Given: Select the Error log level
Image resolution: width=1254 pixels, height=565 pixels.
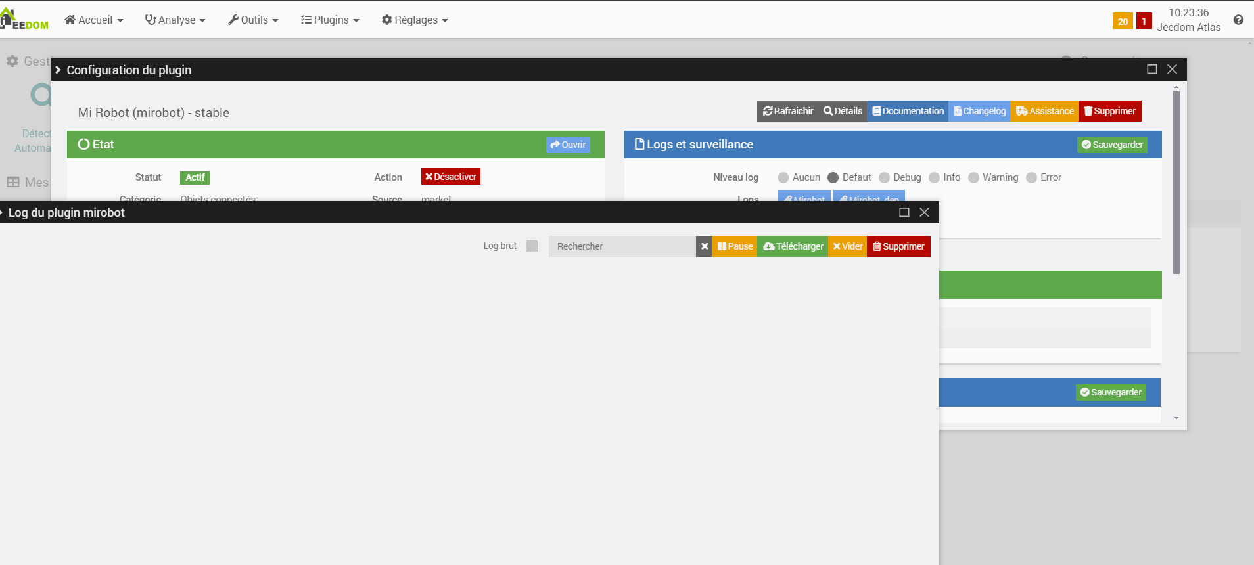Looking at the screenshot, I should [x=1031, y=177].
